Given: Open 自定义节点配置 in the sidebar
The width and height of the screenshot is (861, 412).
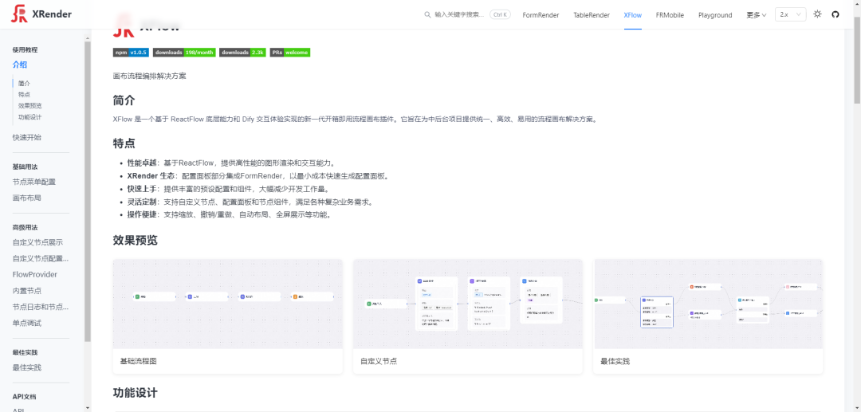Looking at the screenshot, I should (41, 258).
